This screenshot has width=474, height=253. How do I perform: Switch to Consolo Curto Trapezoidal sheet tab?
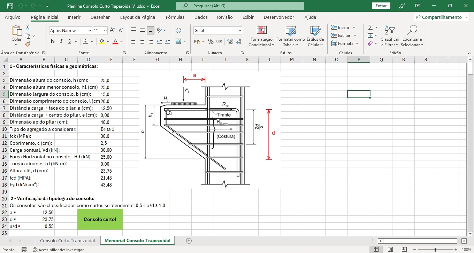pyautogui.click(x=67, y=240)
